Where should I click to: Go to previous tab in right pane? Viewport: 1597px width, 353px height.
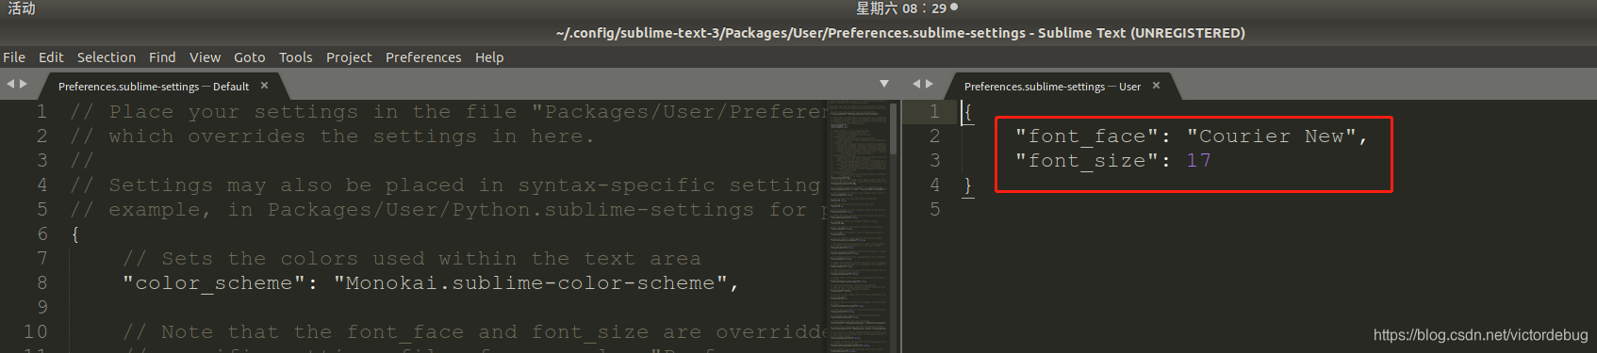point(916,84)
